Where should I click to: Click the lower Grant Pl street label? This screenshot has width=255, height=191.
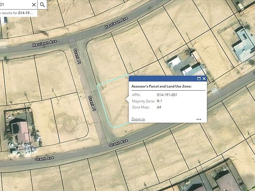click(92, 103)
